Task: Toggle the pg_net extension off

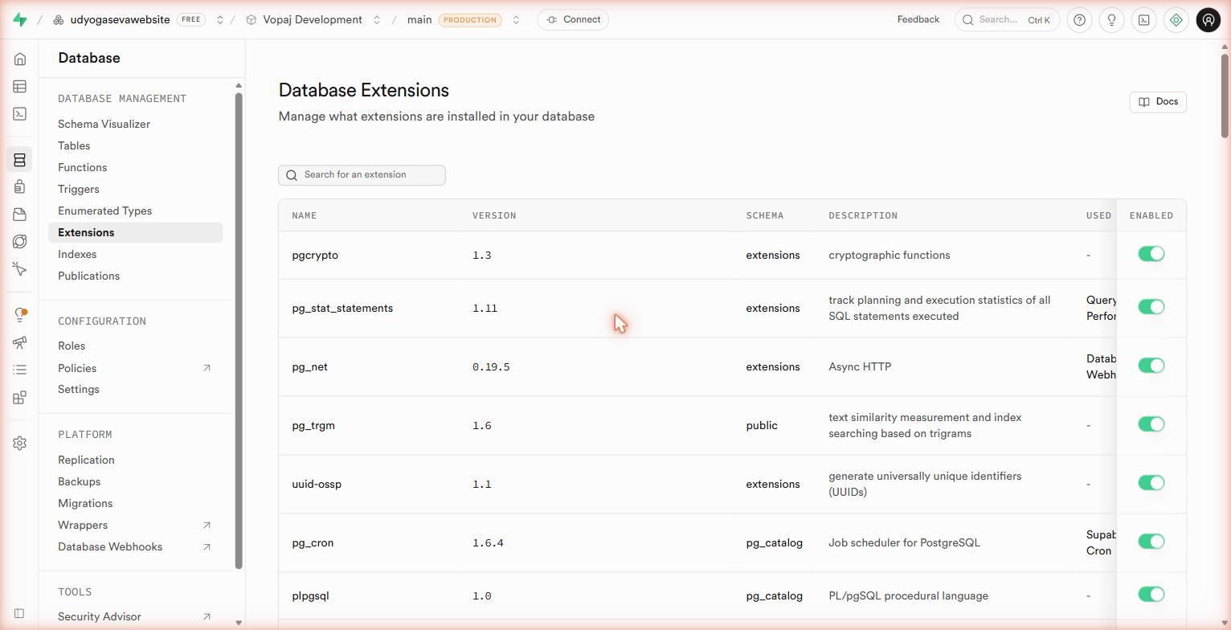Action: (1151, 366)
